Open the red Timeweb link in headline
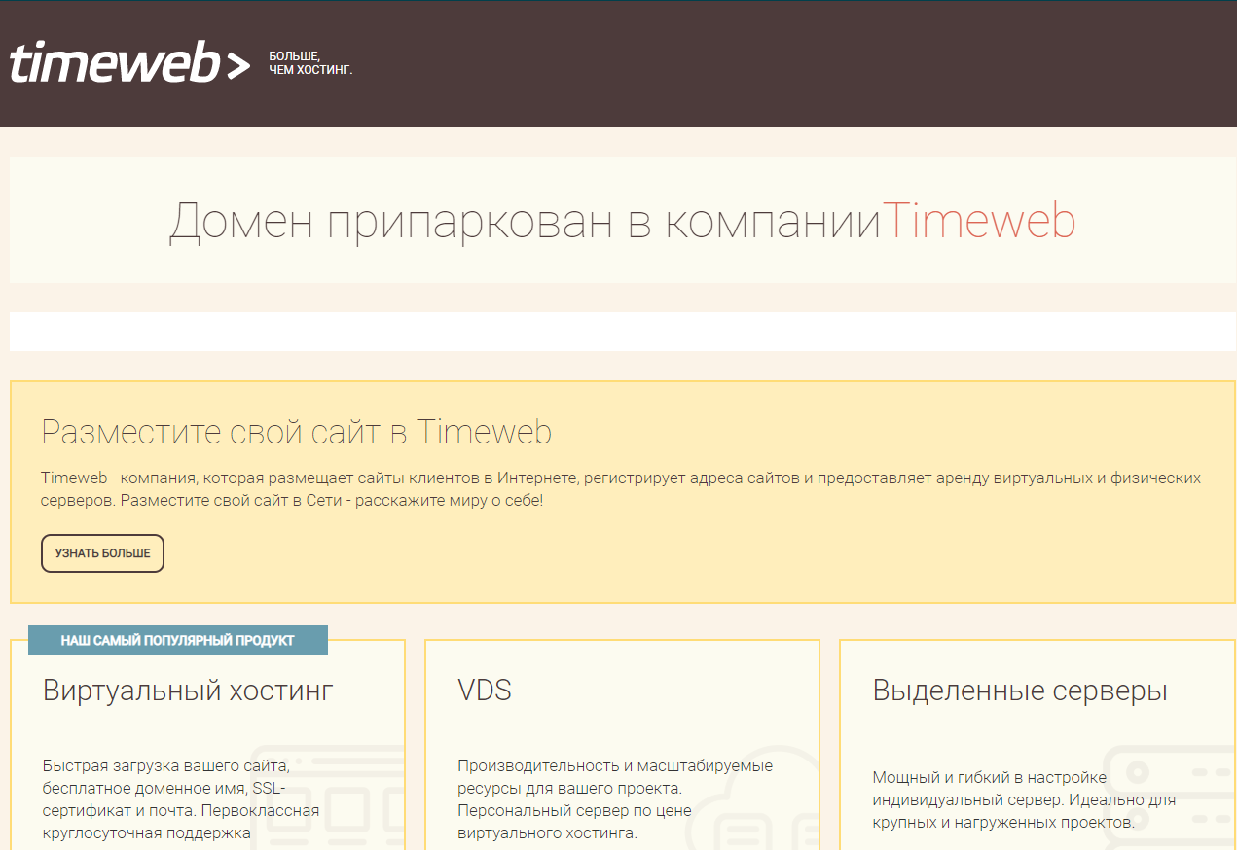Viewport: 1237px width, 850px height. pyautogui.click(x=979, y=221)
